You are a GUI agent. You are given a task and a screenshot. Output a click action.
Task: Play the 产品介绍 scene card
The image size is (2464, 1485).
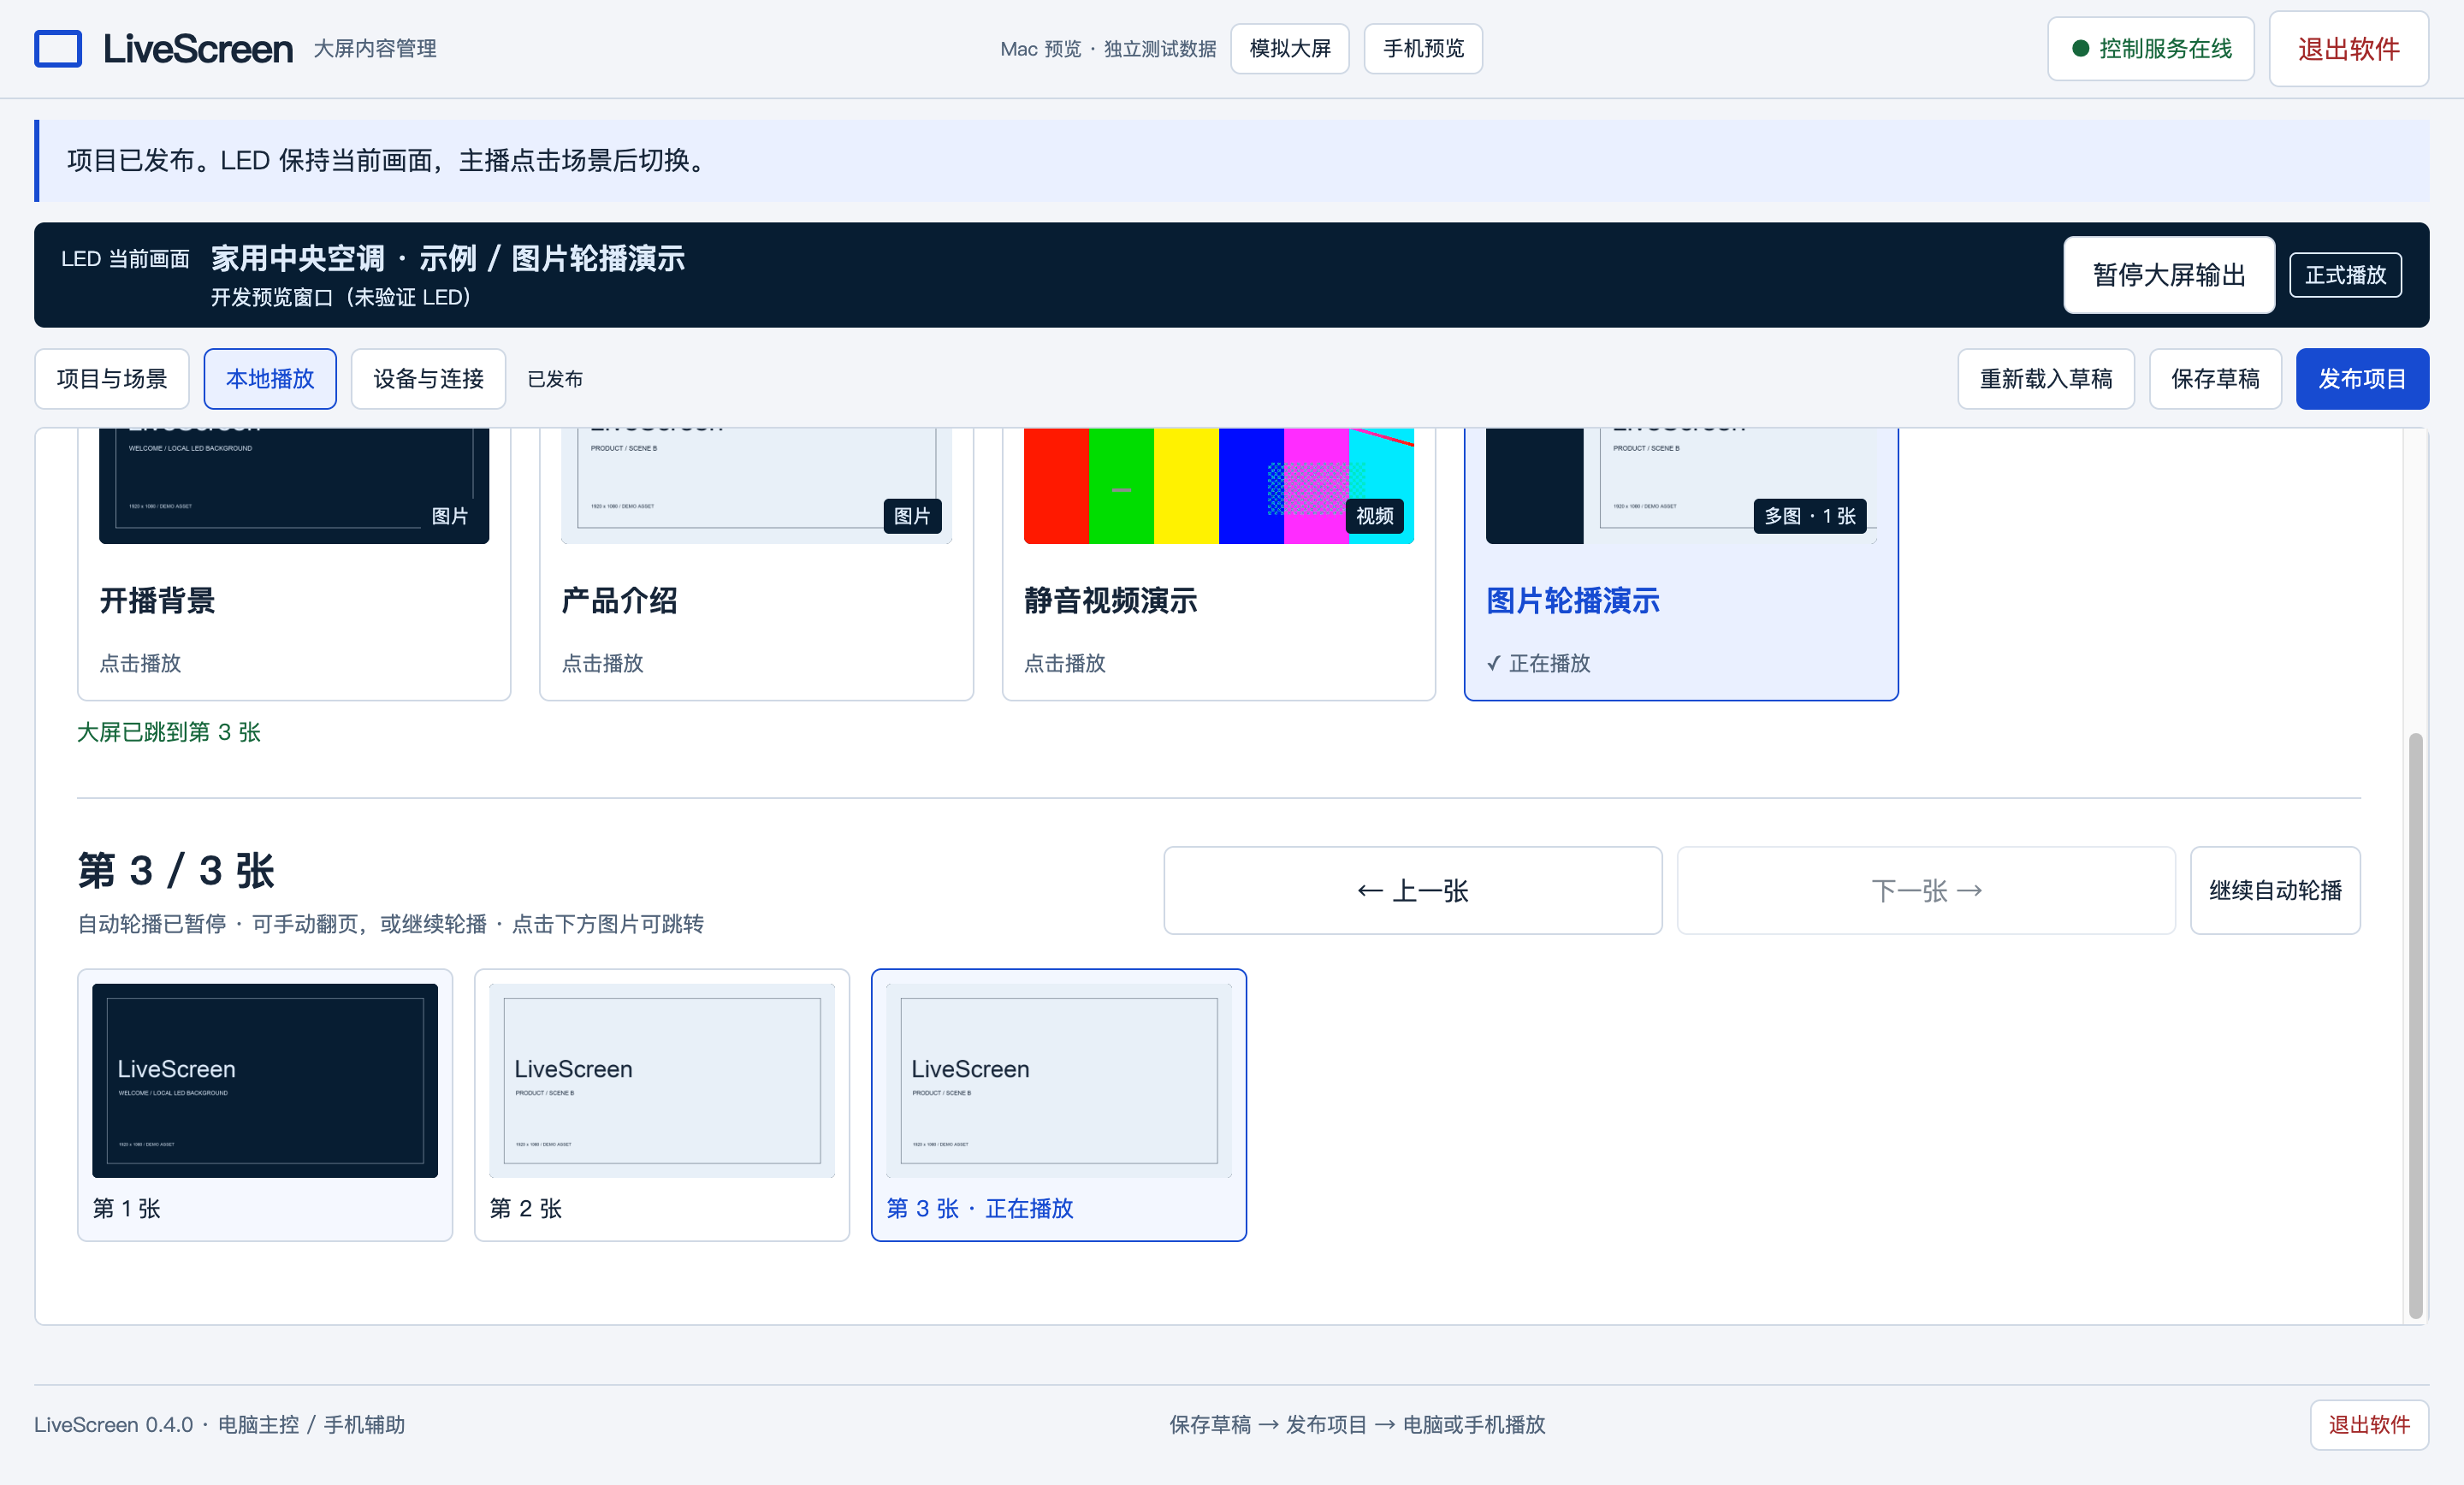point(756,564)
